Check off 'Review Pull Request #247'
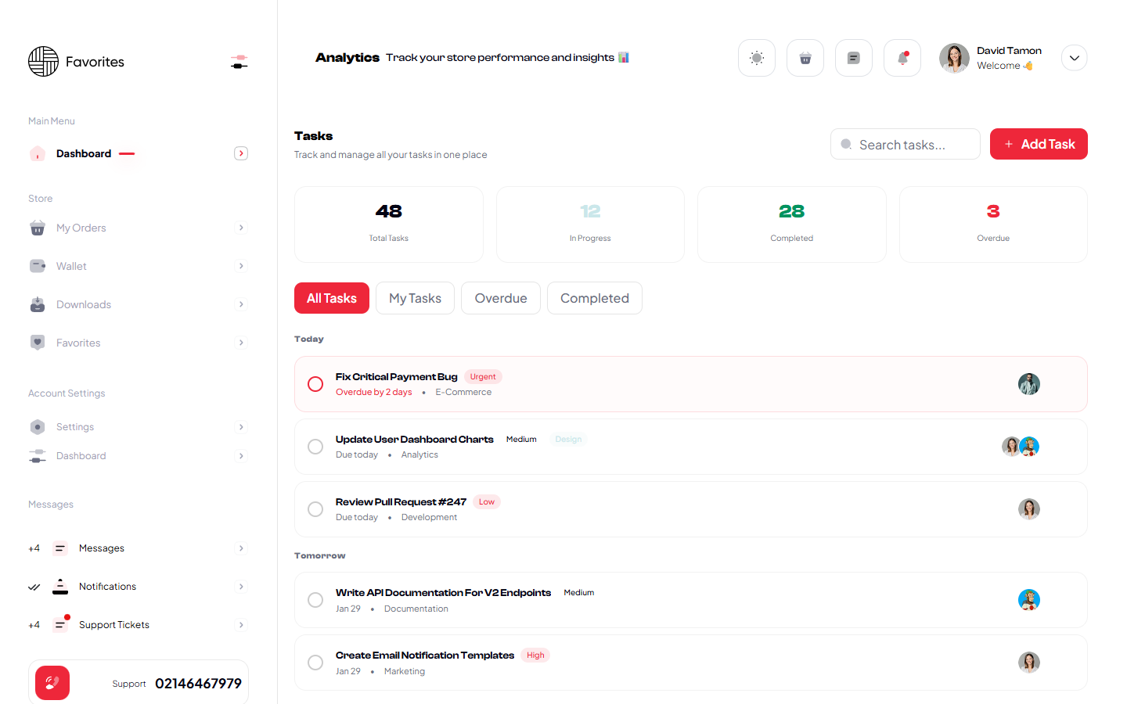The image size is (1127, 704). [315, 508]
